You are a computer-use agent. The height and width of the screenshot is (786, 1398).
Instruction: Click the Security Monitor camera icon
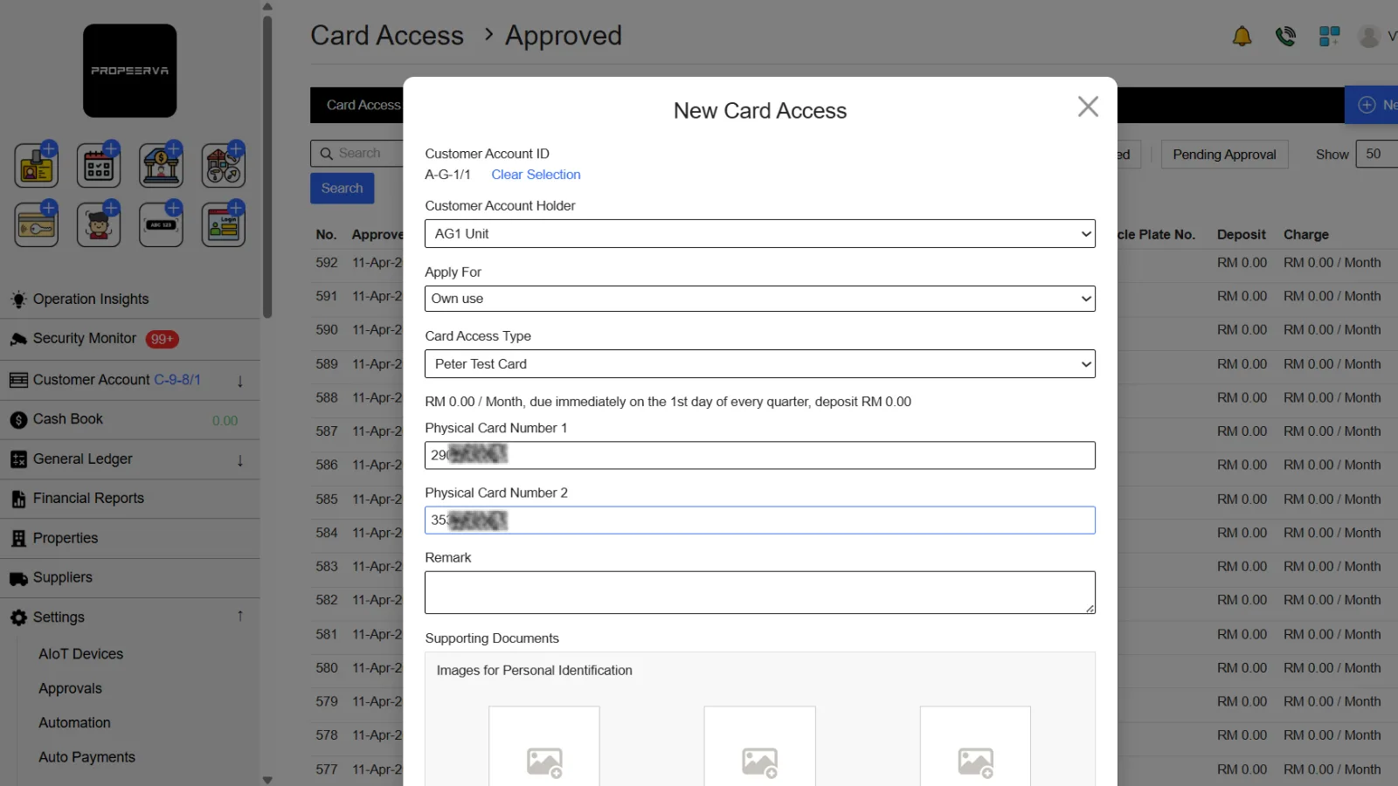(18, 339)
